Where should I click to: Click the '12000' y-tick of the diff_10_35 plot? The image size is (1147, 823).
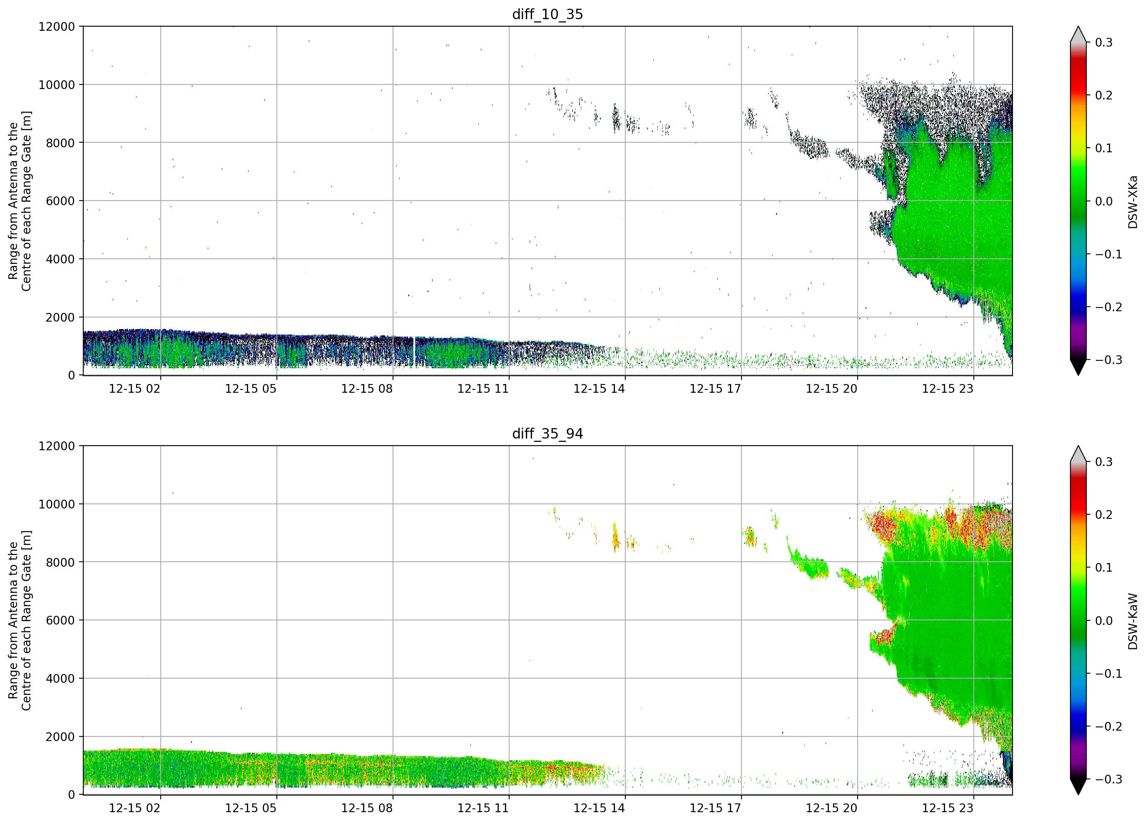(57, 26)
